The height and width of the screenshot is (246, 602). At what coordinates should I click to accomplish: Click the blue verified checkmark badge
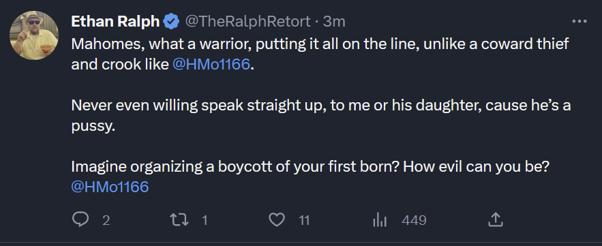pyautogui.click(x=171, y=22)
